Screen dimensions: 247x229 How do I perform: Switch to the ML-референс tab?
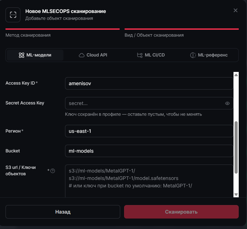(209, 55)
